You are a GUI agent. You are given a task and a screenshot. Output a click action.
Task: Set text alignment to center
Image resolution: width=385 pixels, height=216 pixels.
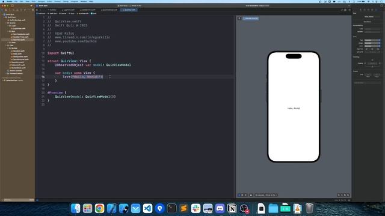coord(372,49)
